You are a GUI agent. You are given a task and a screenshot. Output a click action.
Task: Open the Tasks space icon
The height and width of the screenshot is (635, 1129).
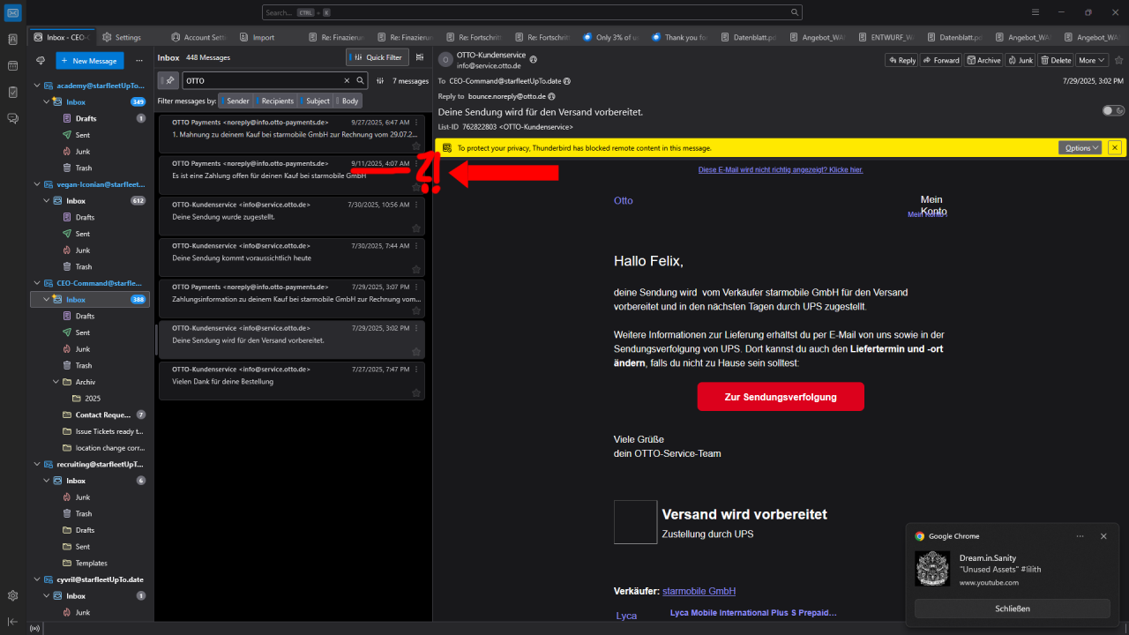[x=13, y=92]
